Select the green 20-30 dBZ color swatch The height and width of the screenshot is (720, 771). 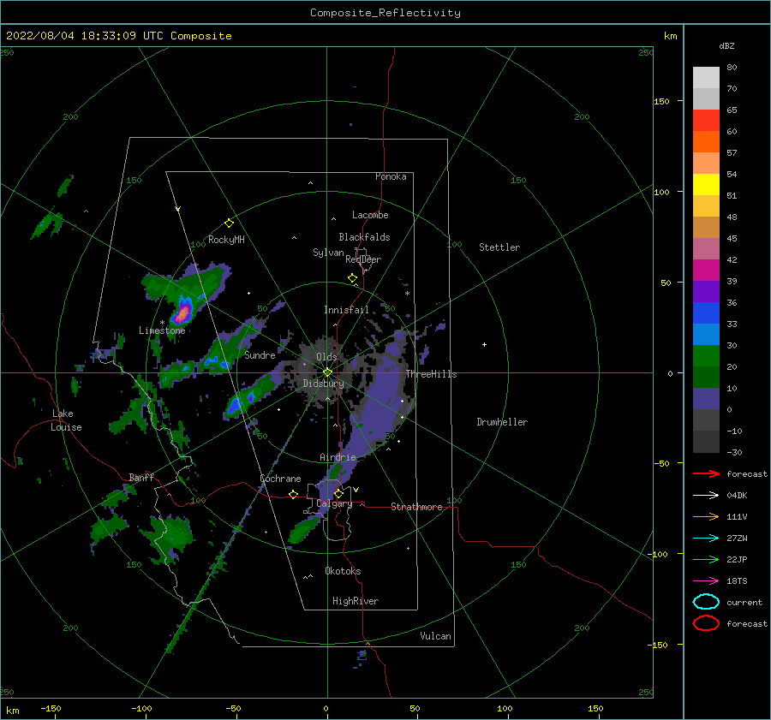[706, 356]
